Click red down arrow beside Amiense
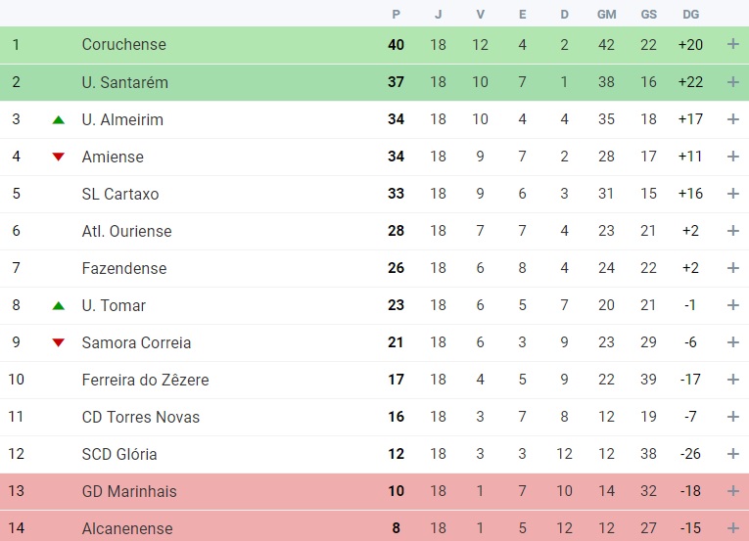 coord(59,157)
